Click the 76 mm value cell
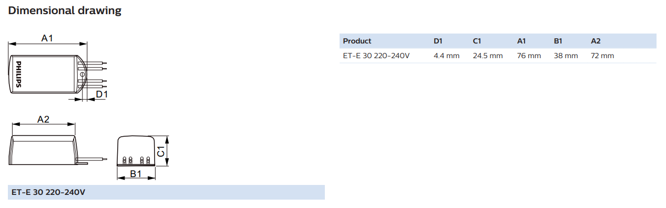The width and height of the screenshot is (666, 208). [x=529, y=56]
